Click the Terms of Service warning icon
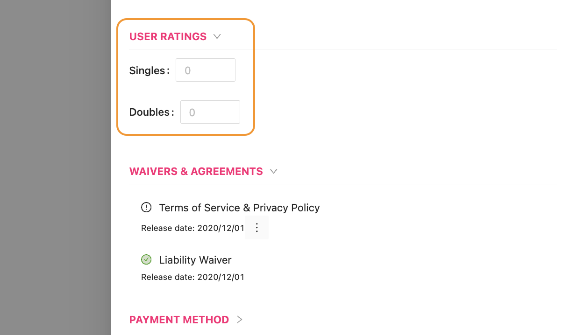 point(146,207)
